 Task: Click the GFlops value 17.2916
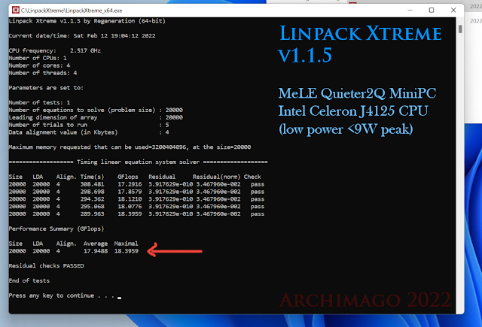(x=130, y=184)
